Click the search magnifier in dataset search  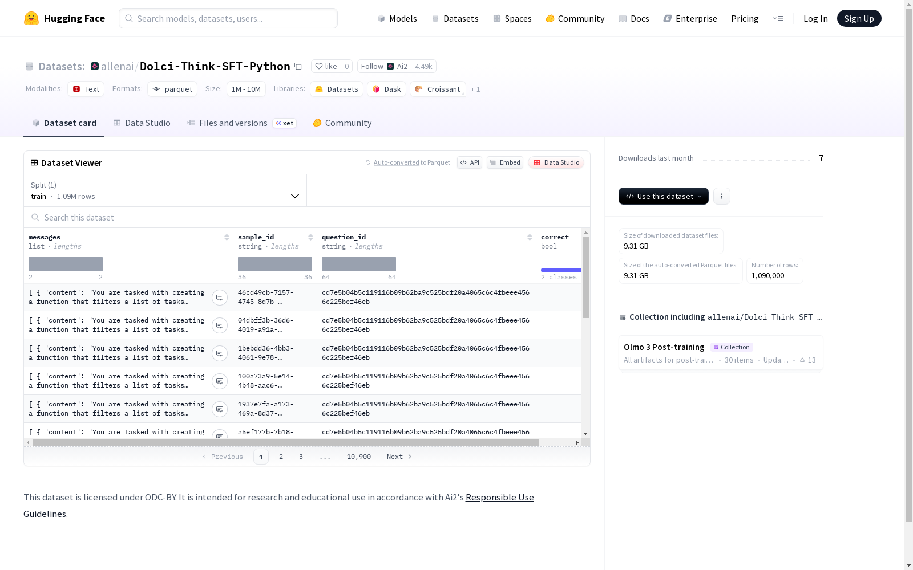pyautogui.click(x=35, y=217)
